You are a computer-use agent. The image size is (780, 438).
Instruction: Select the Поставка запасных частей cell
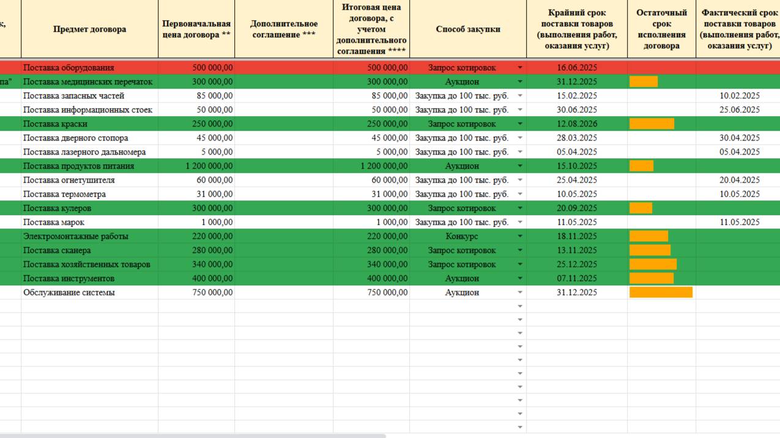90,96
